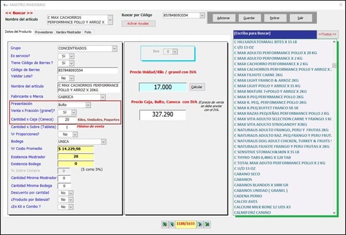
Task: Open the Nombre del artículo search dropdown
Action: pyautogui.click(x=110, y=20)
